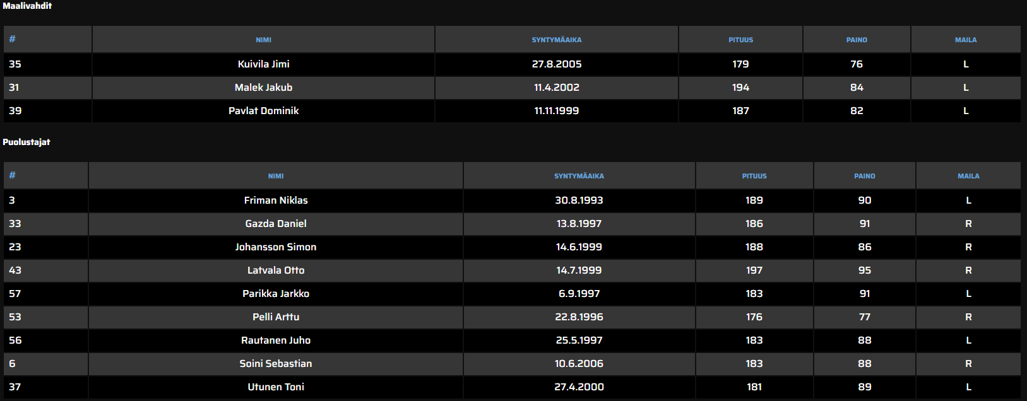Sort goalies table by NIMI column header
The width and height of the screenshot is (1027, 401).
pos(263,40)
